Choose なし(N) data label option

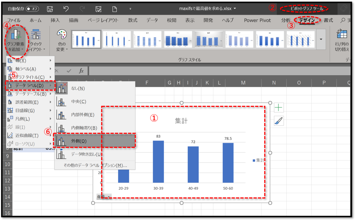pyautogui.click(x=95, y=88)
